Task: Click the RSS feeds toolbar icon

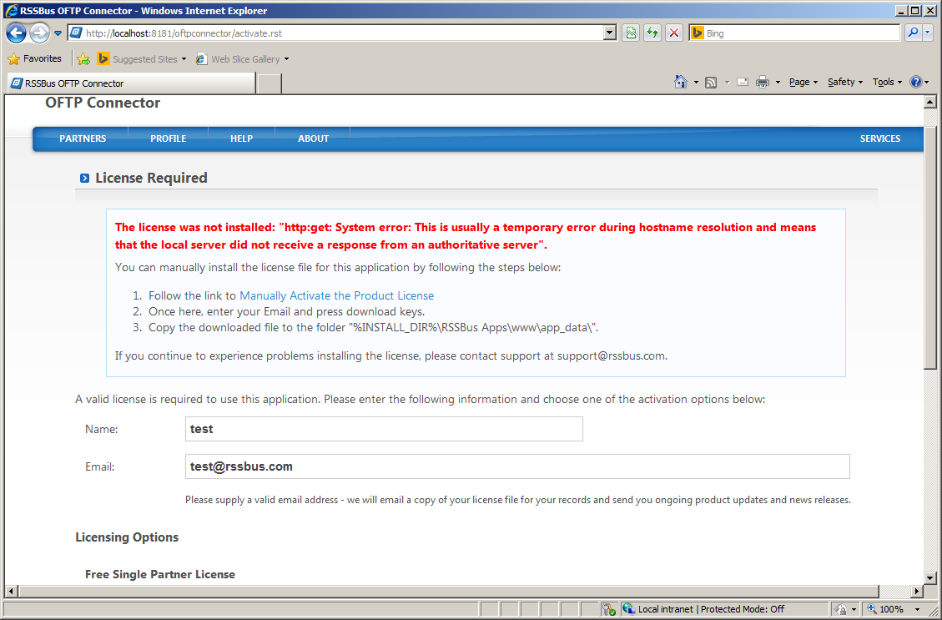Action: (x=711, y=83)
